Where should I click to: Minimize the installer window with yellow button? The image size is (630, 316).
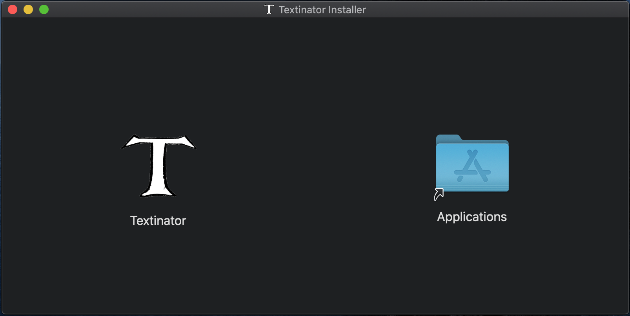(28, 9)
